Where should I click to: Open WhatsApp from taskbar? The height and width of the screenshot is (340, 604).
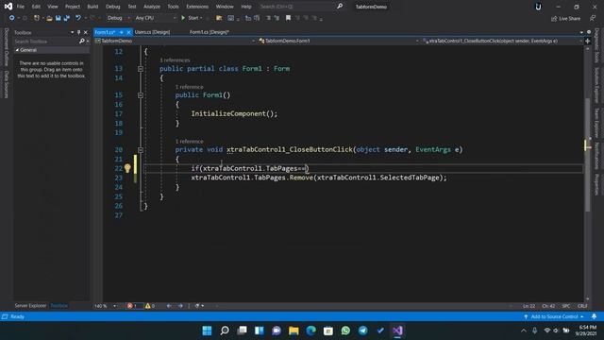(345, 331)
